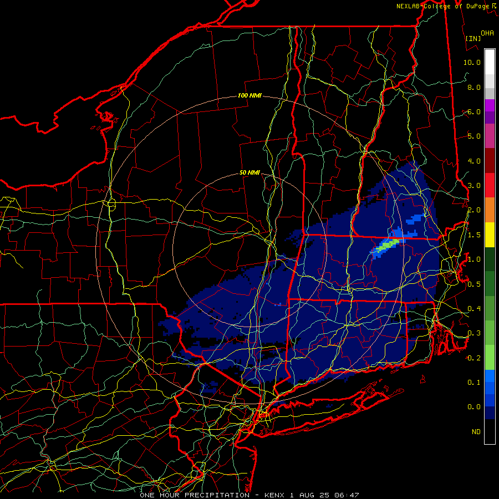Click the 0.0 legend value
Screen dimensions: 499x499
pyautogui.click(x=474, y=407)
